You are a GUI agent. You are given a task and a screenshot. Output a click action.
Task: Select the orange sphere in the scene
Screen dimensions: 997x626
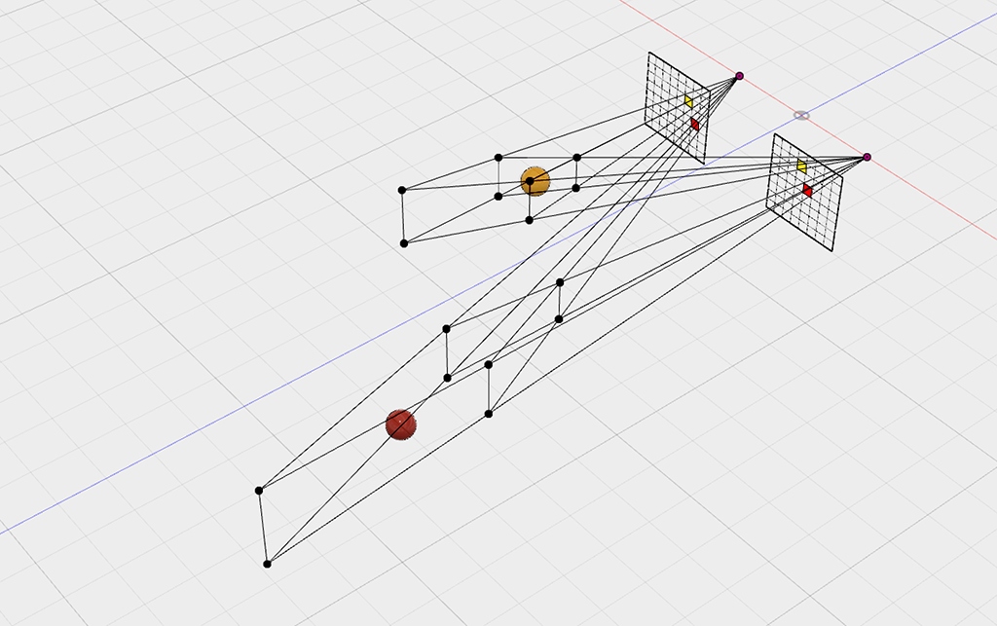(x=535, y=181)
